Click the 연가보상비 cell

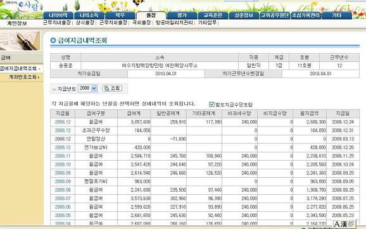click(x=96, y=147)
